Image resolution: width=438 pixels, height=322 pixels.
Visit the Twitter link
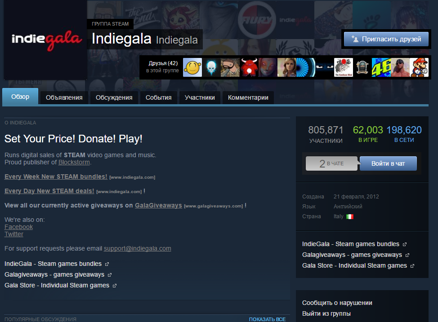point(14,234)
